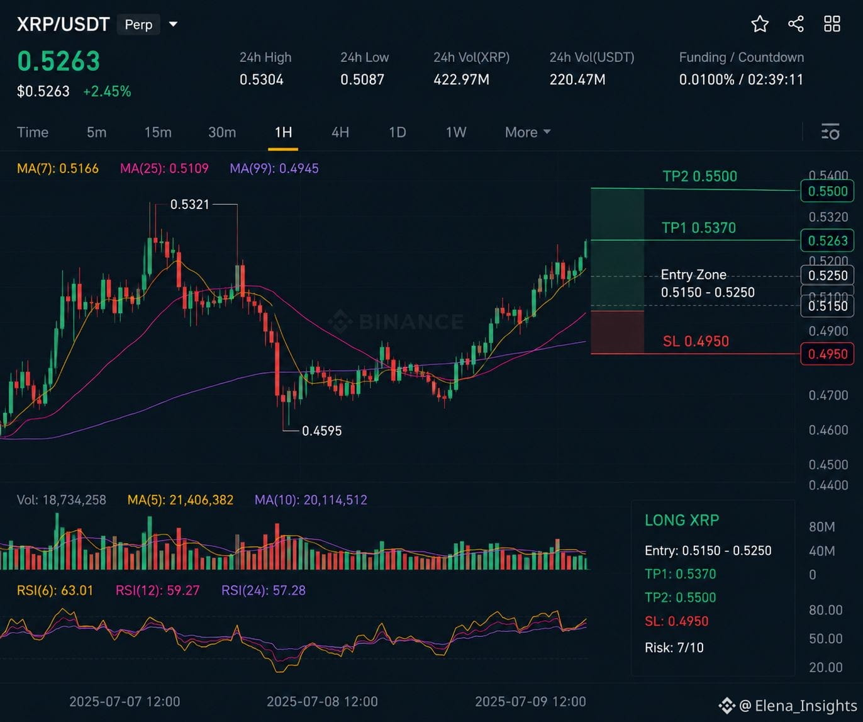Click the funding rate and countdown value

tap(741, 79)
